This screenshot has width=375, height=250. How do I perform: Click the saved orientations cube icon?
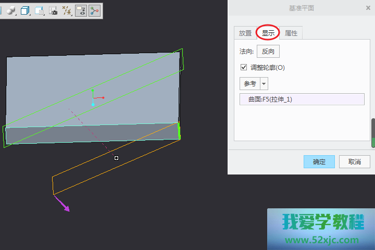[25, 10]
